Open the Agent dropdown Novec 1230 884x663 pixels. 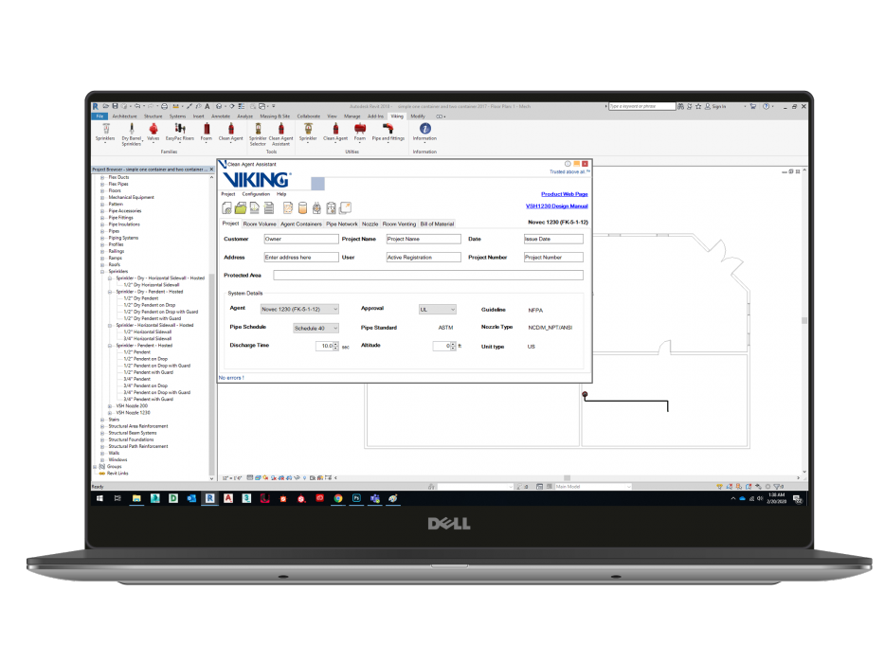click(x=299, y=309)
